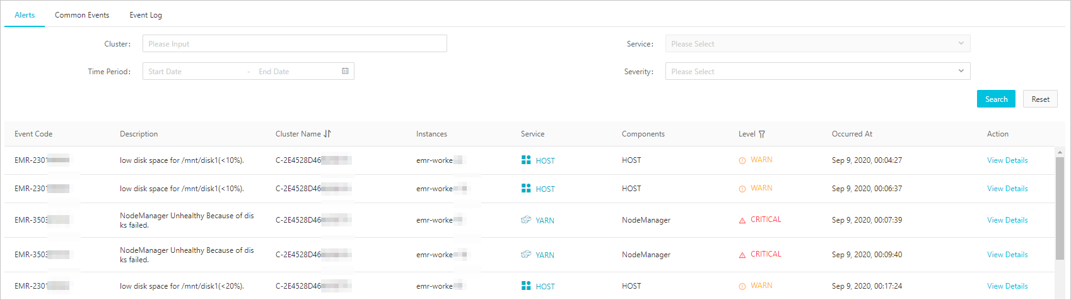Open the Service select dropdown
The image size is (1071, 300).
point(817,43)
